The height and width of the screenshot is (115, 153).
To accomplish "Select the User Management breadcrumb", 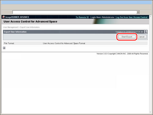I will (11, 27).
